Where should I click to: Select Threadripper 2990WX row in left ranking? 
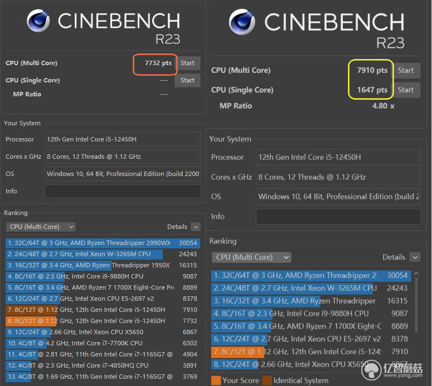pyautogui.click(x=103, y=243)
